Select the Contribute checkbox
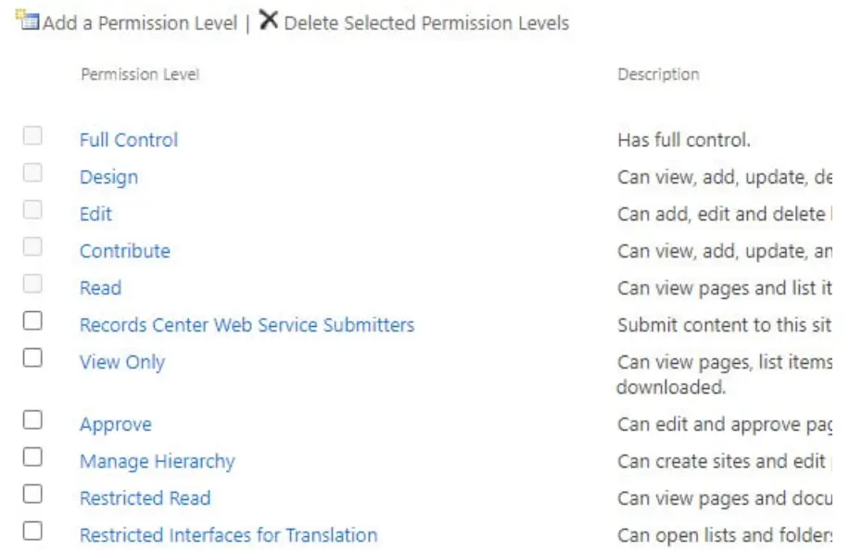 coord(33,244)
